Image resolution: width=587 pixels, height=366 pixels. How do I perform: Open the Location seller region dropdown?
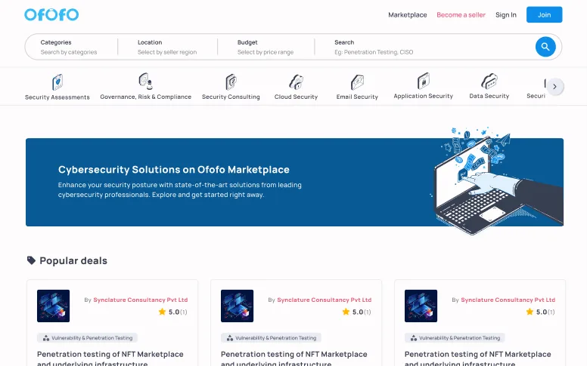(x=167, y=47)
